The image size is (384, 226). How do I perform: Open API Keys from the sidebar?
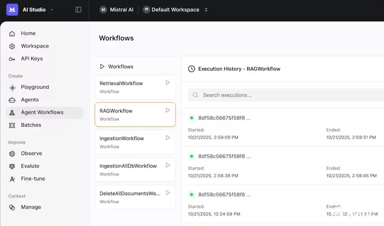pyautogui.click(x=32, y=59)
